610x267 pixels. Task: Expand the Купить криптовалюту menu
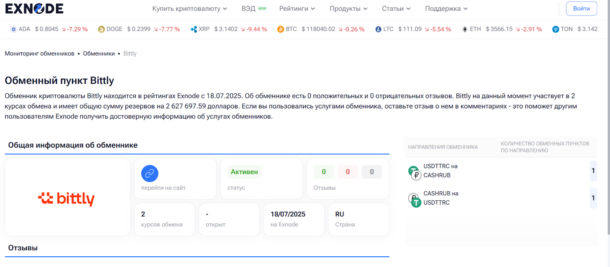click(189, 8)
